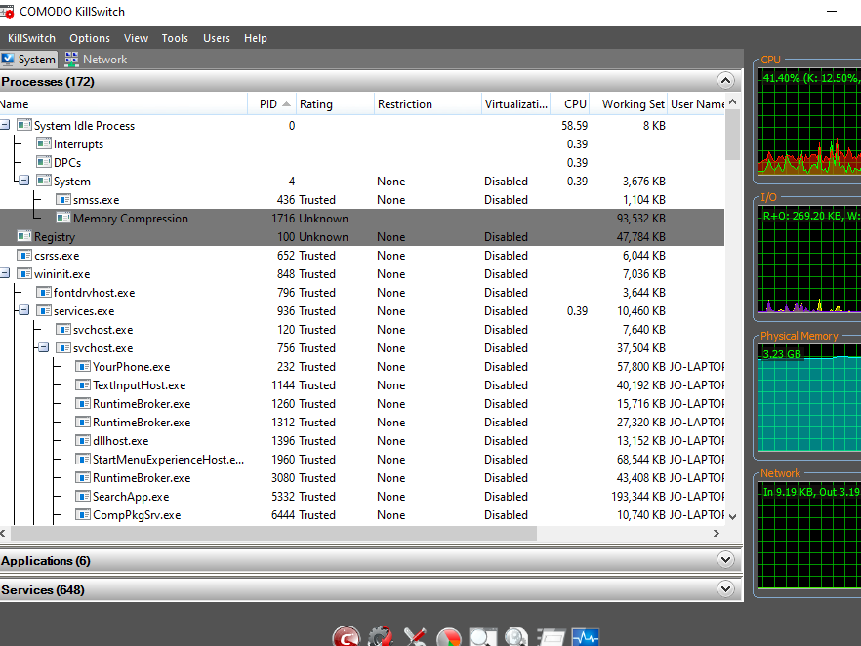
Task: Sort by the Virtualizati... column header
Action: click(x=515, y=104)
